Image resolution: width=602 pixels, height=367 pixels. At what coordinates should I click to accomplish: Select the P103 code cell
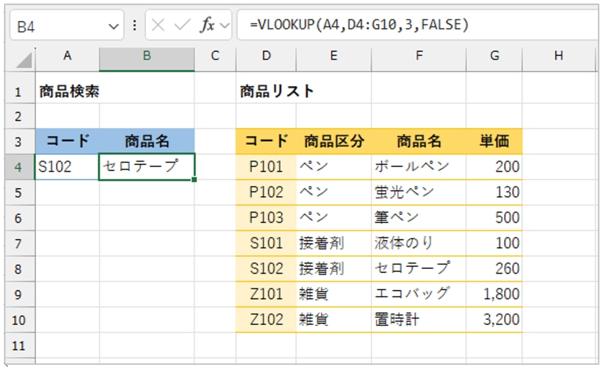[266, 218]
